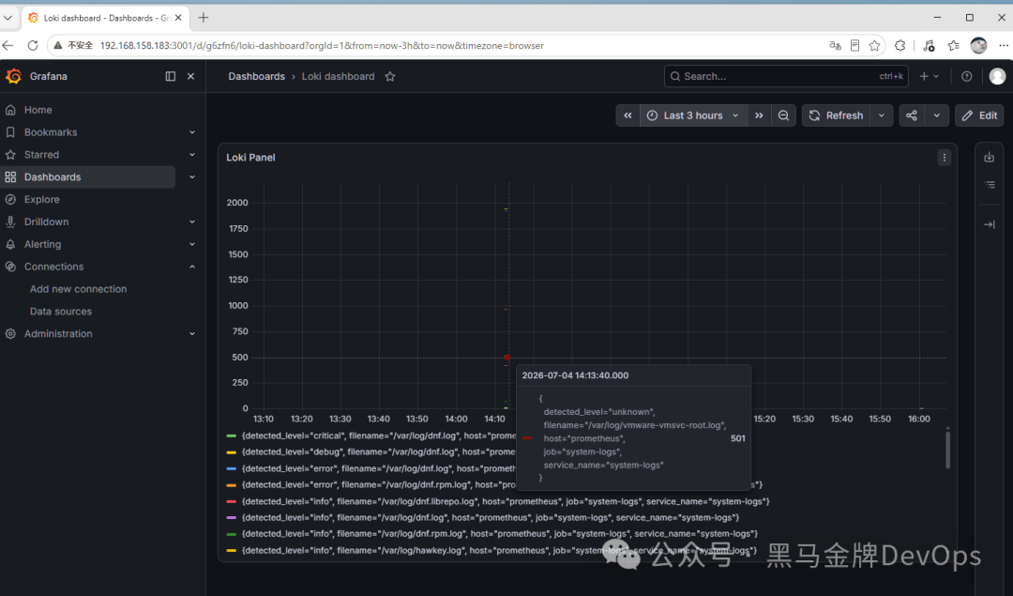The width and height of the screenshot is (1013, 596).
Task: Click Dashboards breadcrumb link
Action: [x=256, y=76]
